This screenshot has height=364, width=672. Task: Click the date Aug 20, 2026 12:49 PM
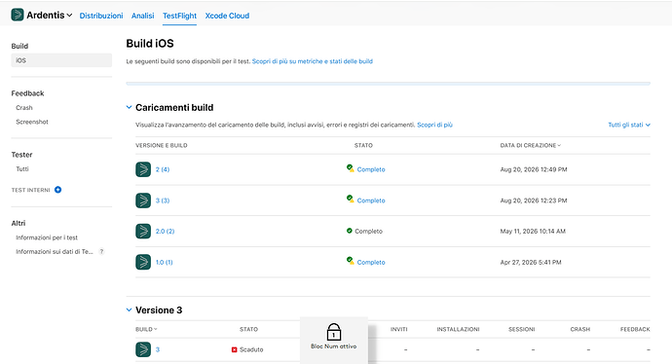(x=534, y=169)
